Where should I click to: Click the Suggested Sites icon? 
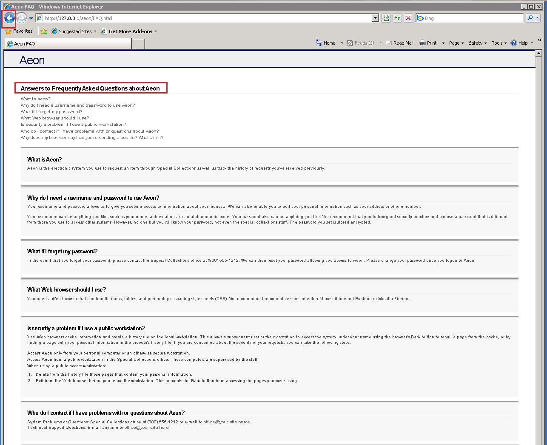(x=55, y=31)
